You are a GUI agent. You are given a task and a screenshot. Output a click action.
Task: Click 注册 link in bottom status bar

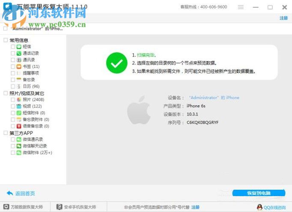point(195,207)
